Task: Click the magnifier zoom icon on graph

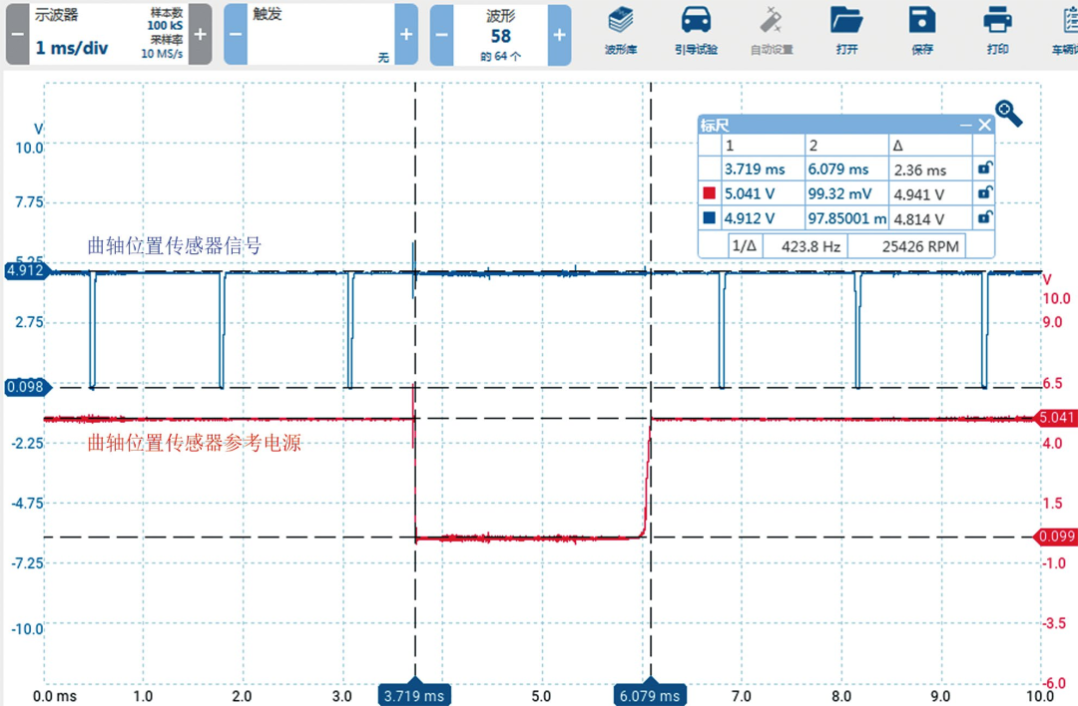Action: 1008,114
